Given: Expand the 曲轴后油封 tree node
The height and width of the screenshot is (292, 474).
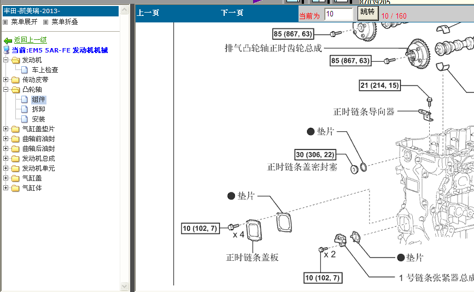Looking at the screenshot, I should click(x=5, y=148).
